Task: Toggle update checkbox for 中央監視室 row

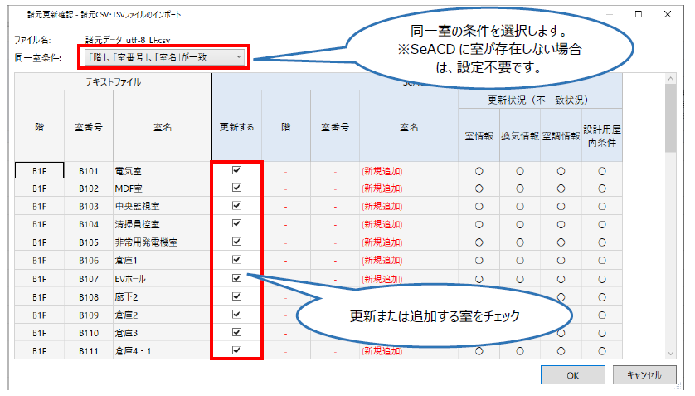Action: pos(237,206)
